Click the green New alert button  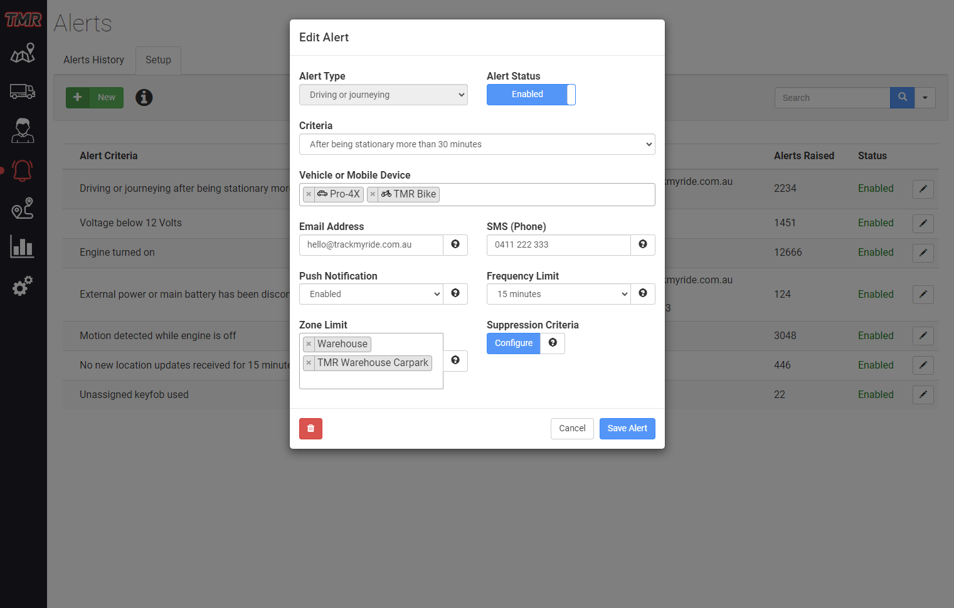pyautogui.click(x=95, y=98)
